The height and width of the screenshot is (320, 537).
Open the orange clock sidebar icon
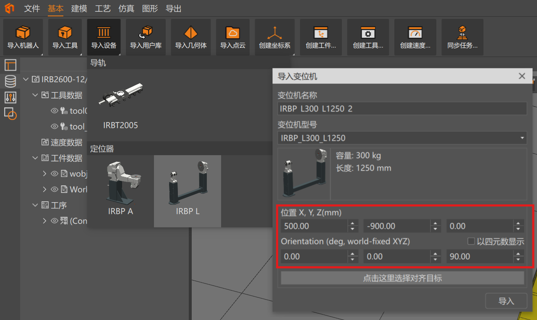coord(10,114)
